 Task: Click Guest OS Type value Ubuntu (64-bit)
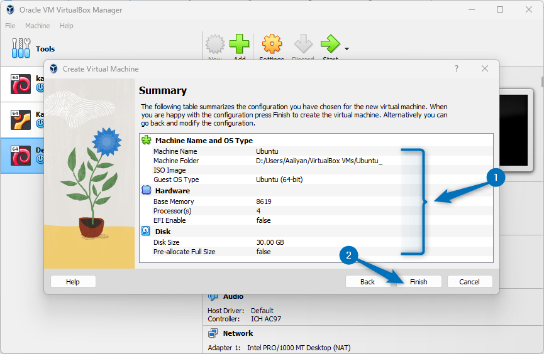click(x=279, y=180)
